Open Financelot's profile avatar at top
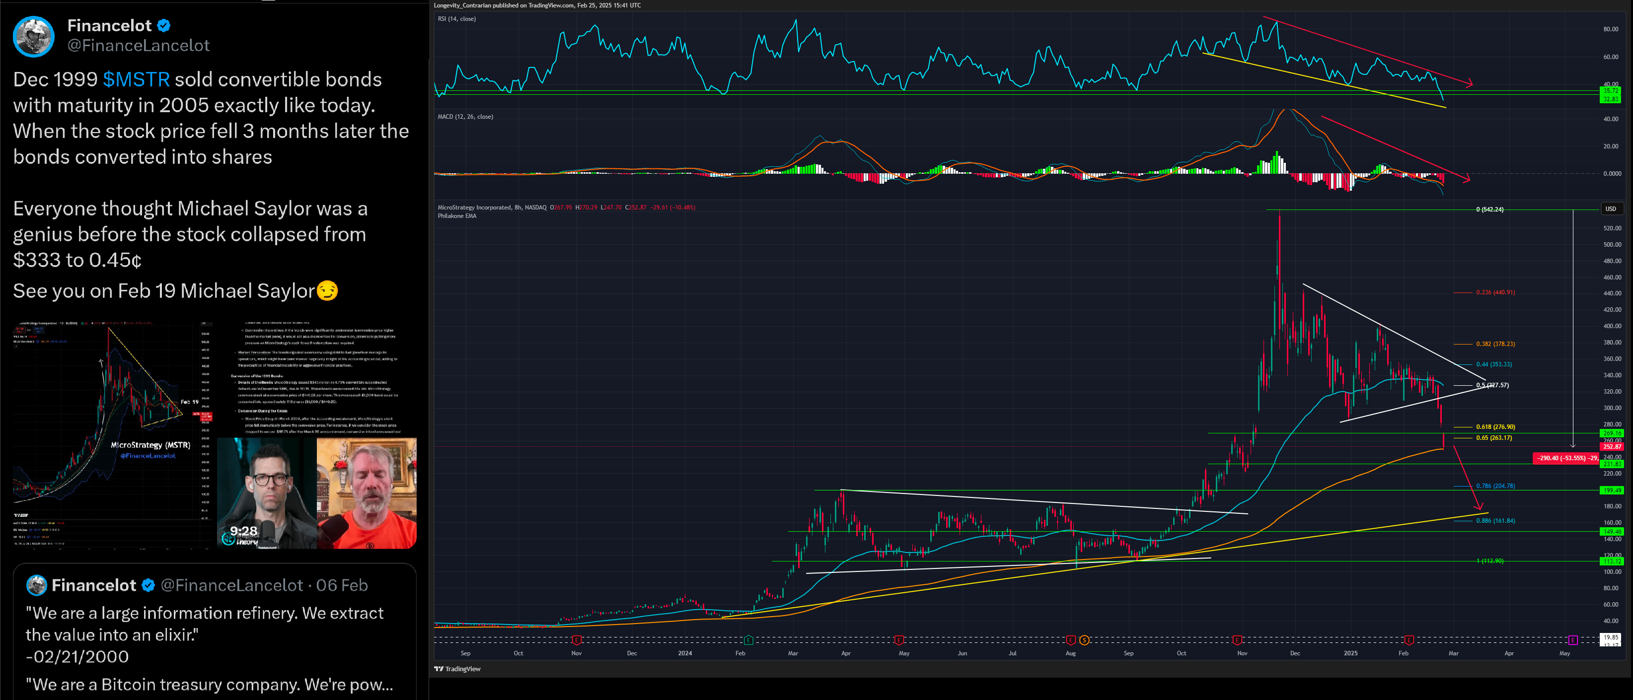This screenshot has height=700, width=1633. tap(34, 36)
